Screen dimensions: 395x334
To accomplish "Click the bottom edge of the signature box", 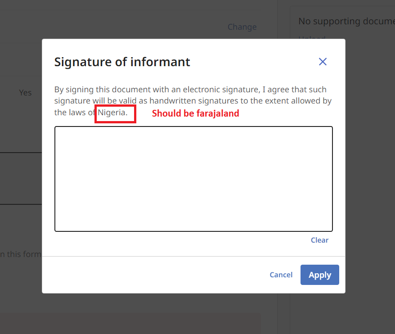I will tap(193, 231).
